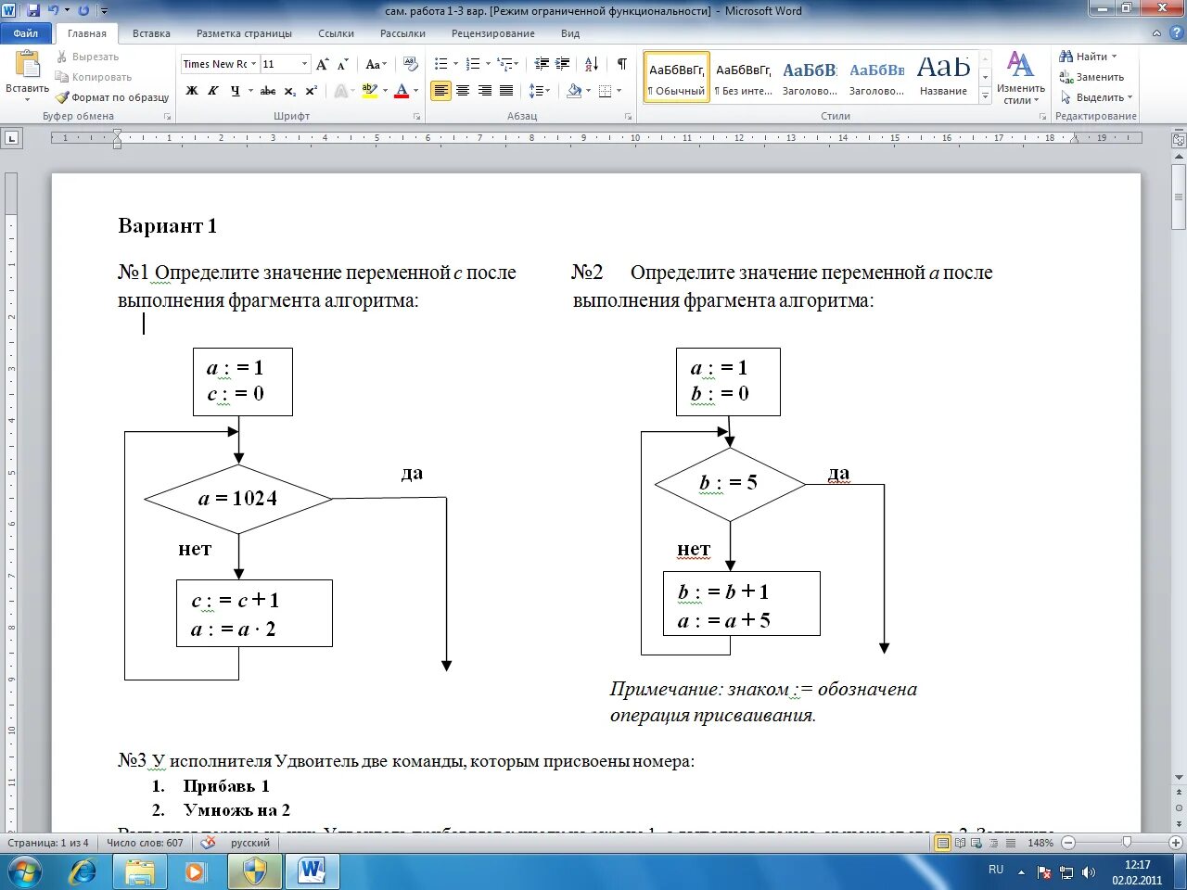Click the Заменить replace button
1187x890 pixels.
(x=1092, y=77)
